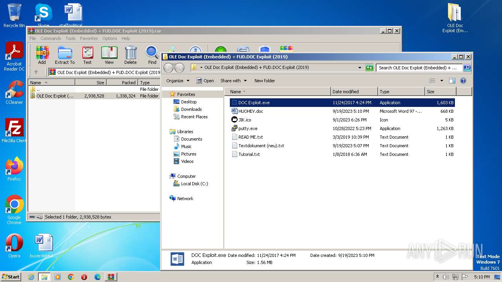Open the view options dropdown arrow
502x282 pixels.
(x=442, y=81)
